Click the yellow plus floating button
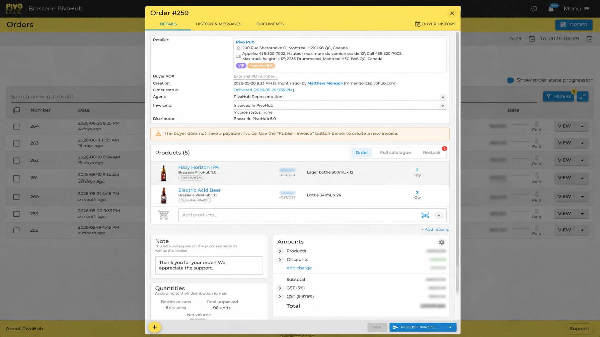Viewport: 600px width, 337px height. click(154, 327)
